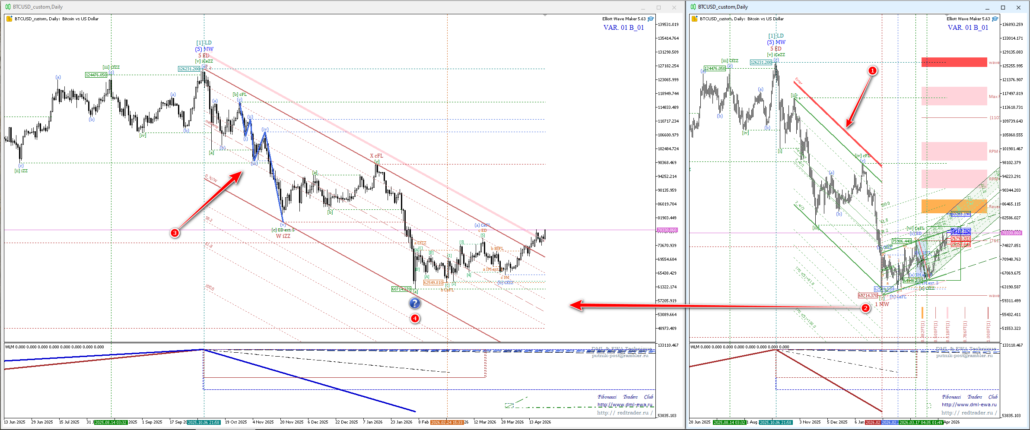Click the gray chart shift triangle atop left chart
Viewport: 1030px width, 430px height.
click(x=545, y=16)
